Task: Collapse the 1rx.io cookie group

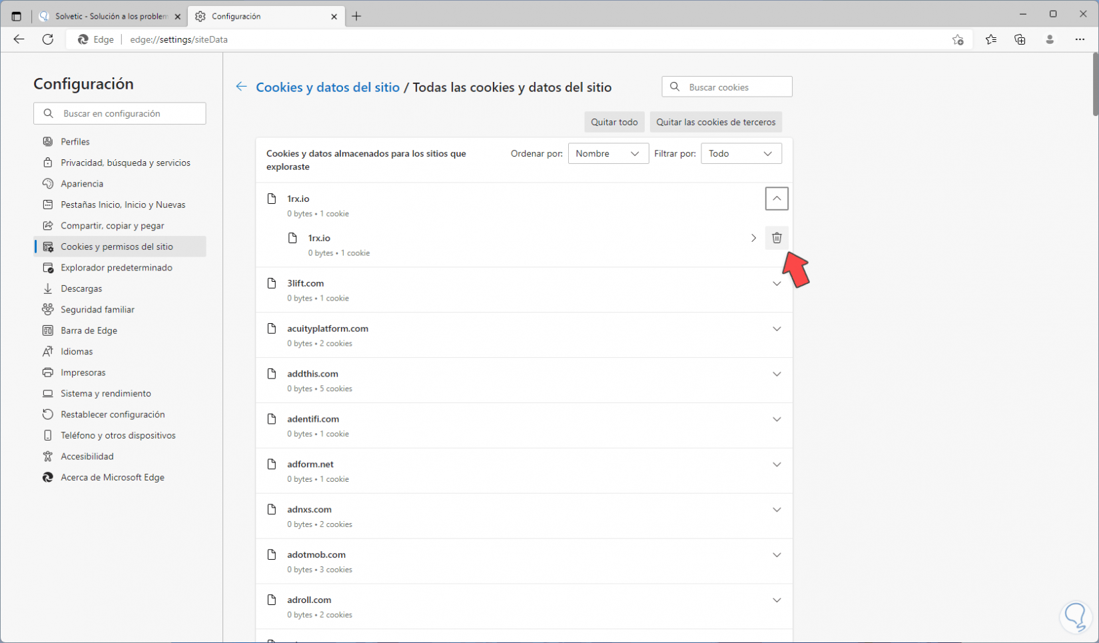Action: (777, 199)
